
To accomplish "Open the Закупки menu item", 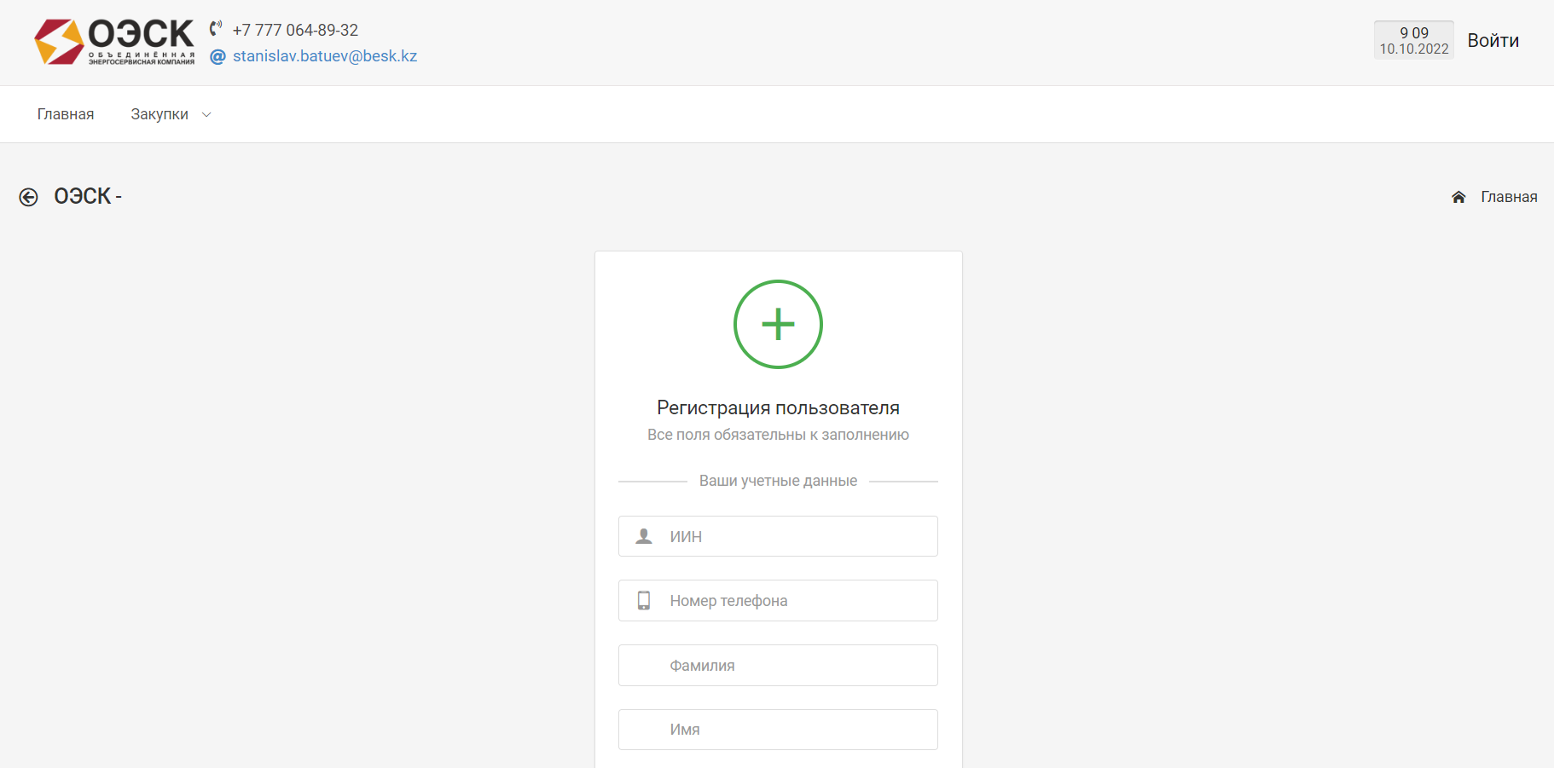I will [159, 114].
